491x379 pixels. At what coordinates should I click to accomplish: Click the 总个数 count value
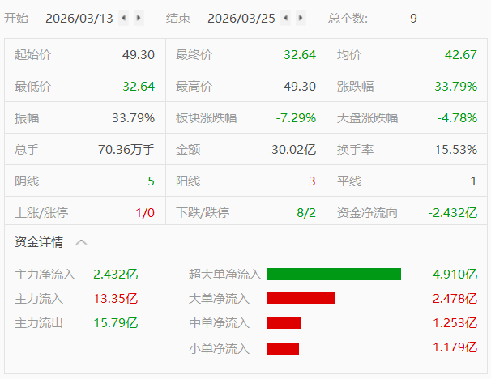[413, 19]
